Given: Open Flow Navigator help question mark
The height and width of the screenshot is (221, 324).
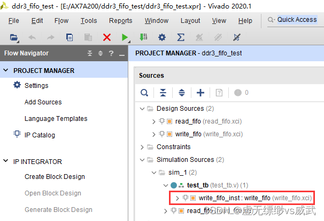Looking at the screenshot, I should point(111,53).
